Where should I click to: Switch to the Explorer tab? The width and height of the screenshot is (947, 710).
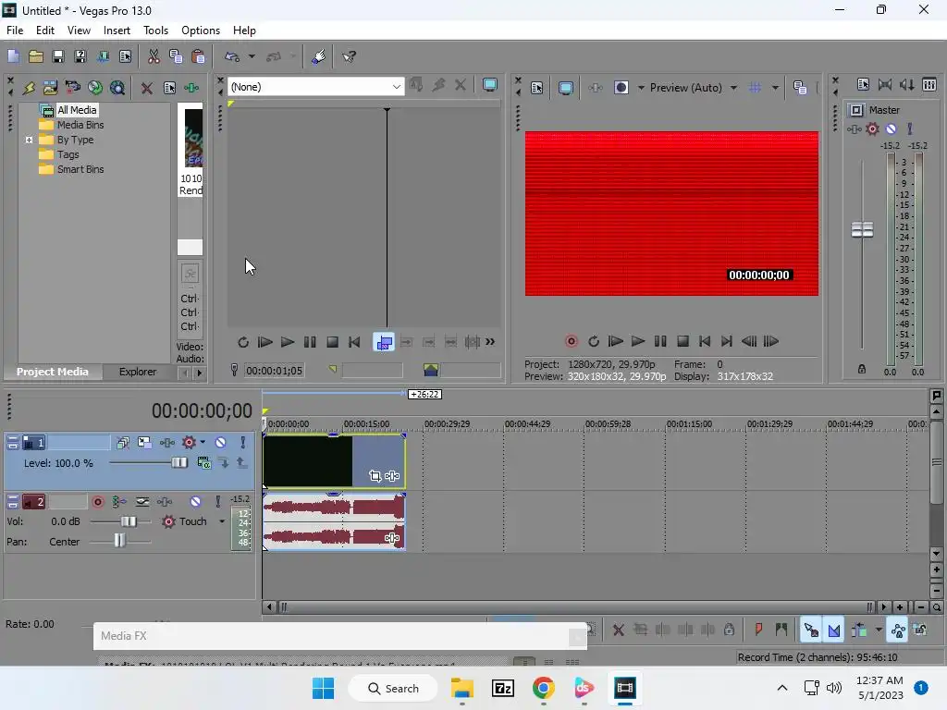tap(138, 372)
